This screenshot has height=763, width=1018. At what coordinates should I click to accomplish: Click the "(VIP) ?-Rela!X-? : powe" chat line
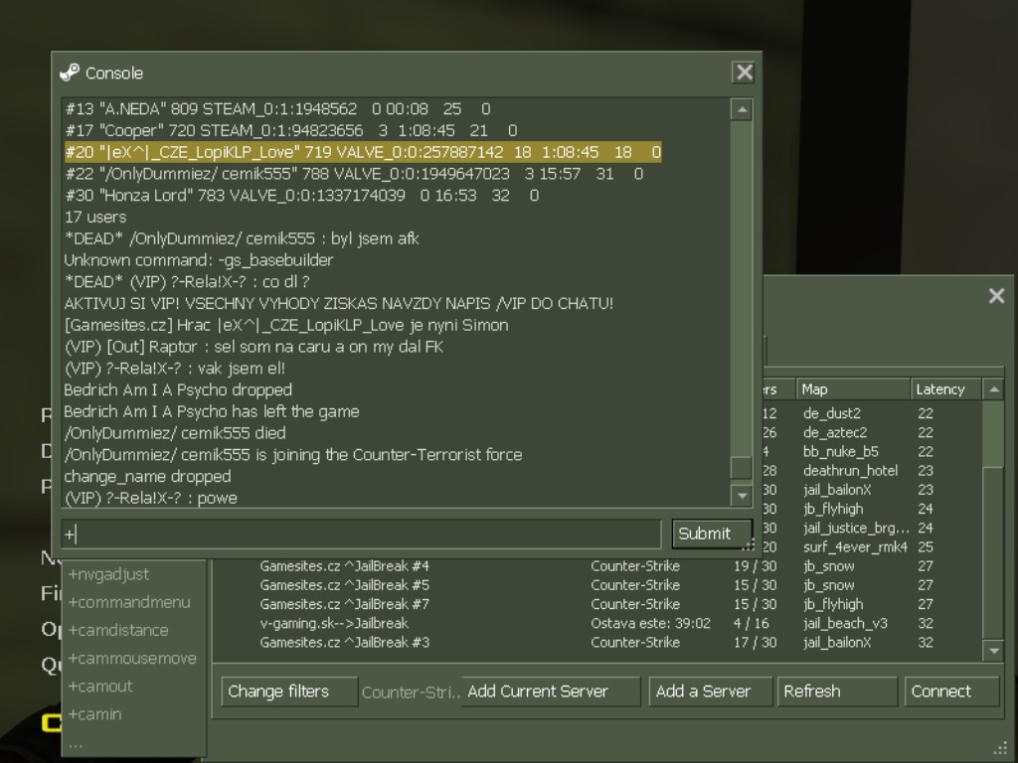(151, 498)
